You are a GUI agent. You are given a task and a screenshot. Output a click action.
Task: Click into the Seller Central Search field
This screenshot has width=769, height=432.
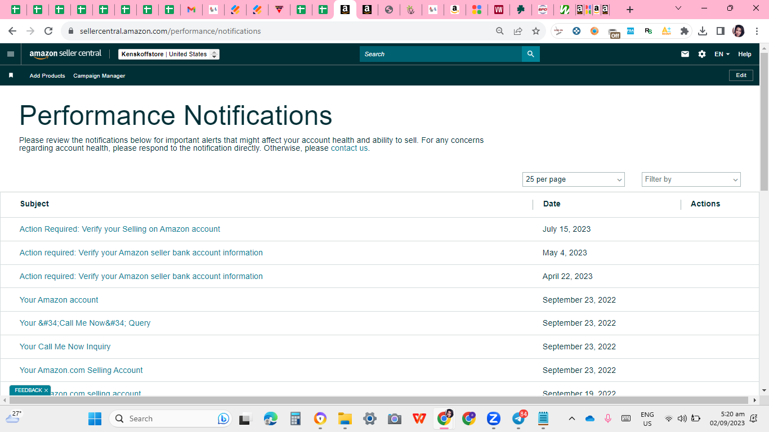(x=441, y=54)
